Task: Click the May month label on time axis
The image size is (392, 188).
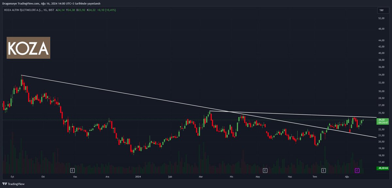Action: click(x=258, y=177)
